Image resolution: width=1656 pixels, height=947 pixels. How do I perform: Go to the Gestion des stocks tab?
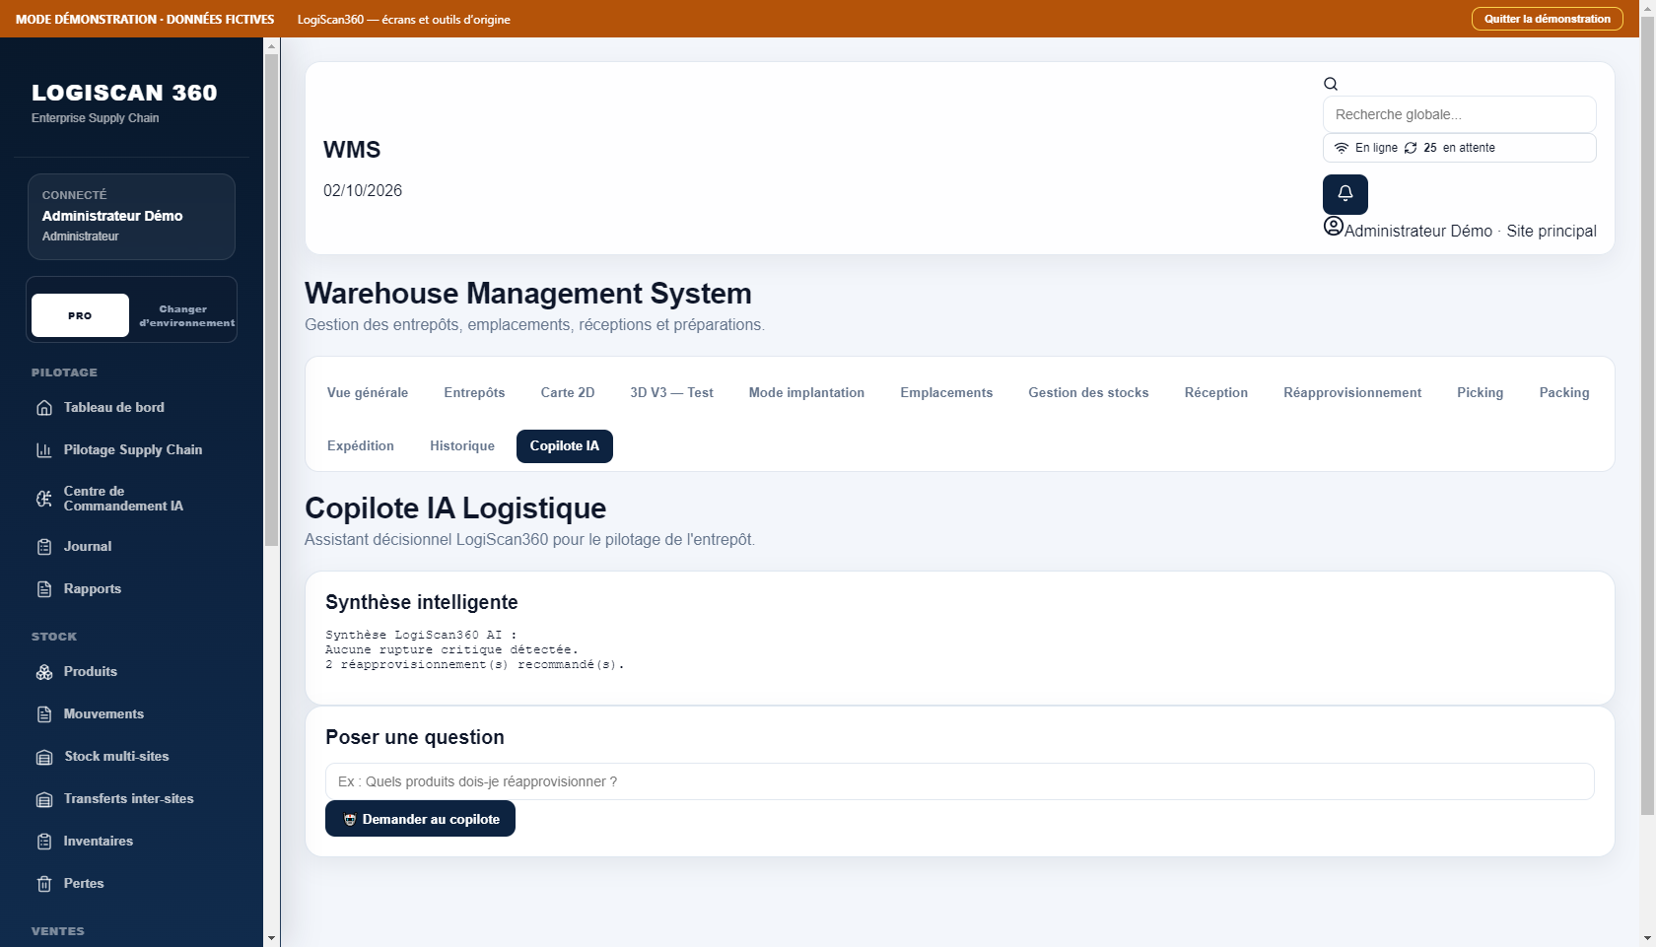1088,392
